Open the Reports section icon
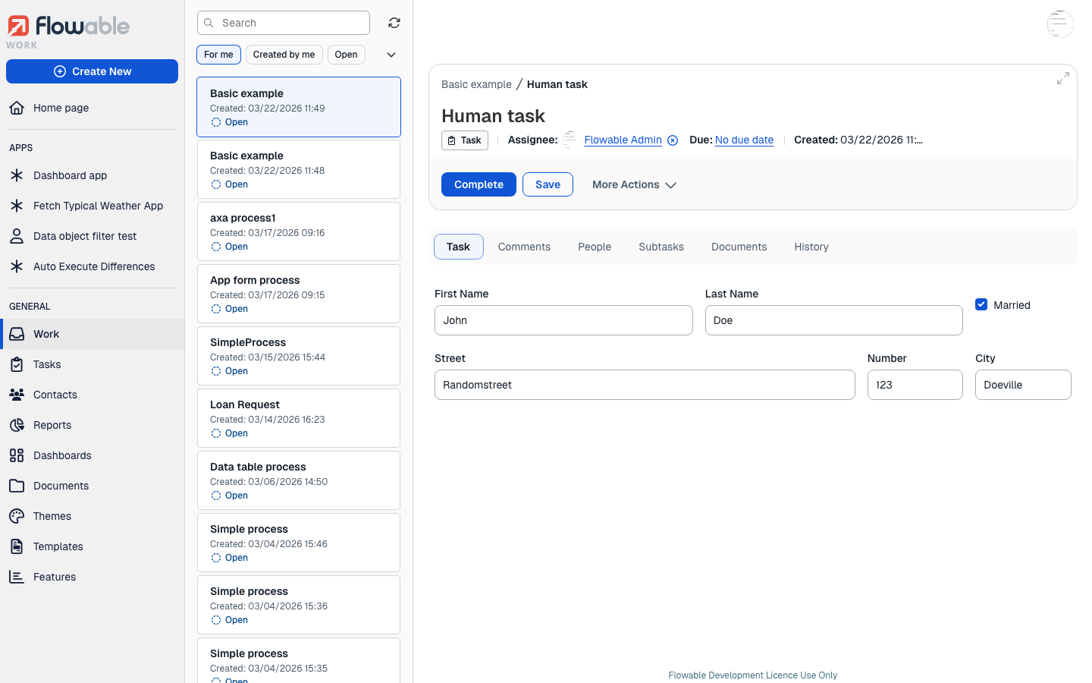 17,425
